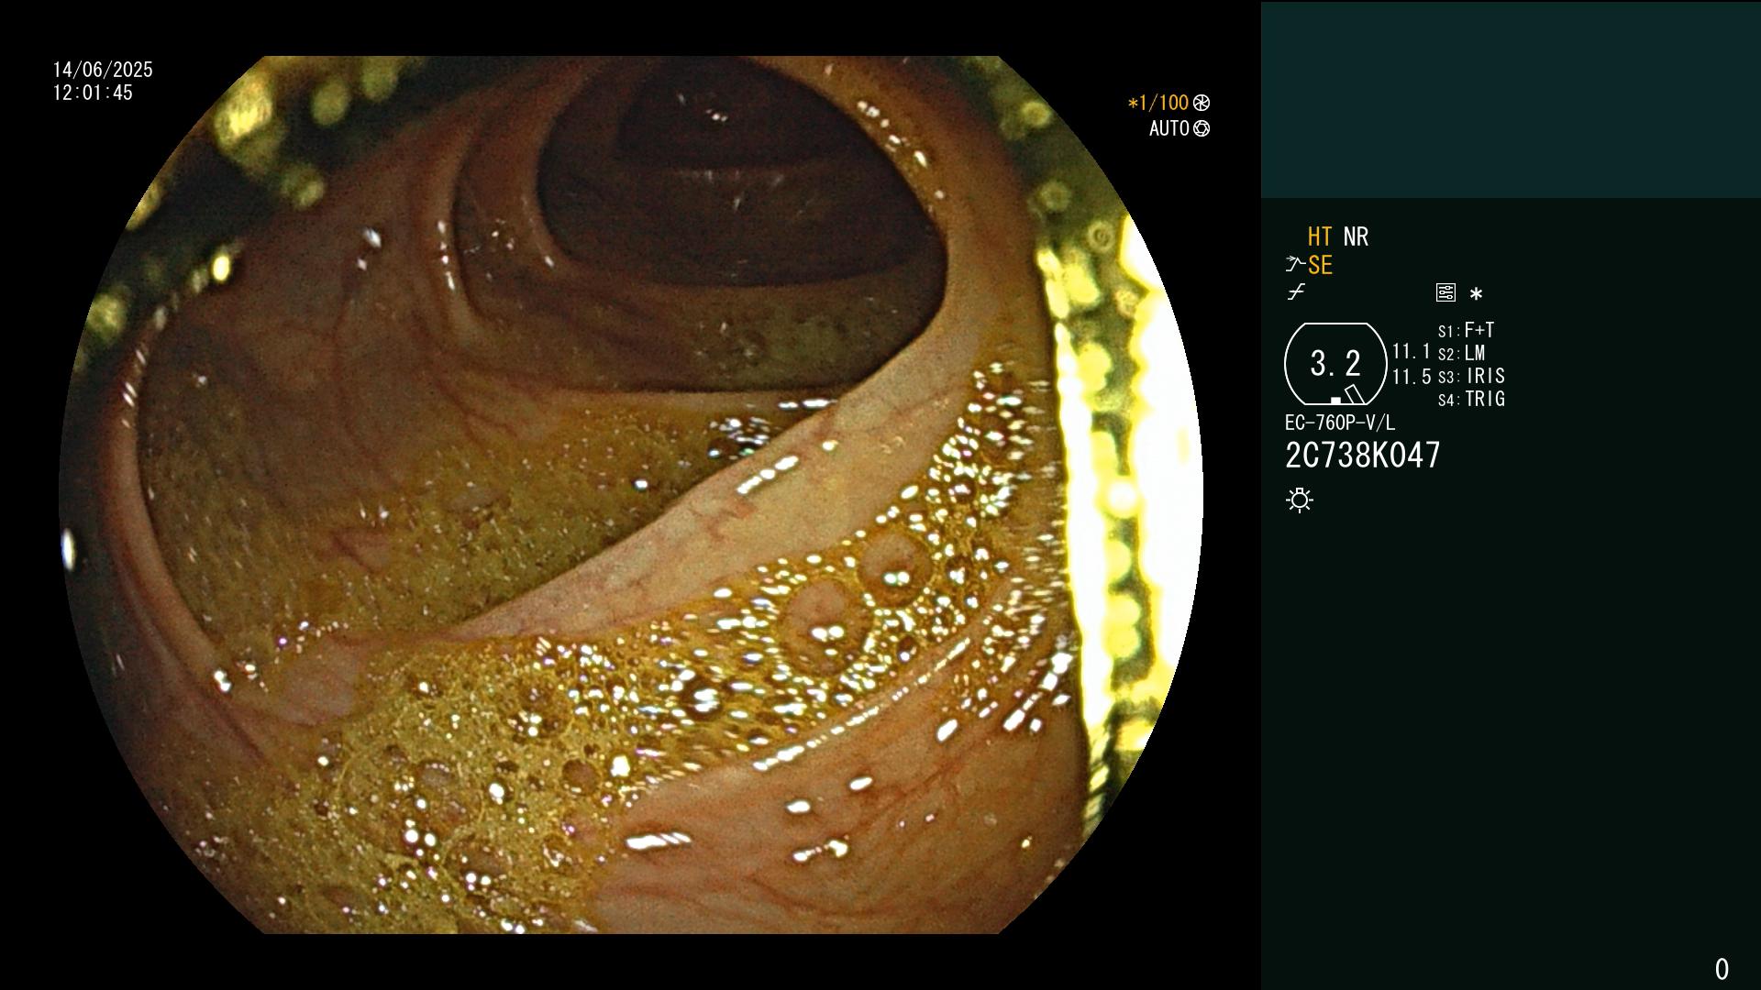Click the date 14/06/2025
The width and height of the screenshot is (1761, 990).
103,70
